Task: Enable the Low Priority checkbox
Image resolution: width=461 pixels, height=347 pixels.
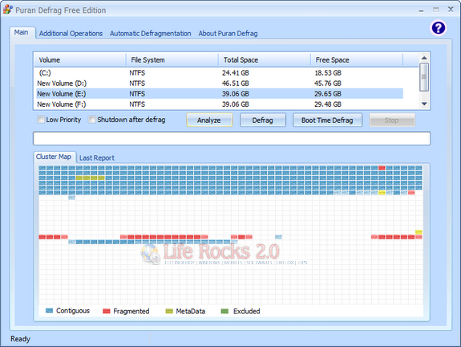Action: [41, 120]
